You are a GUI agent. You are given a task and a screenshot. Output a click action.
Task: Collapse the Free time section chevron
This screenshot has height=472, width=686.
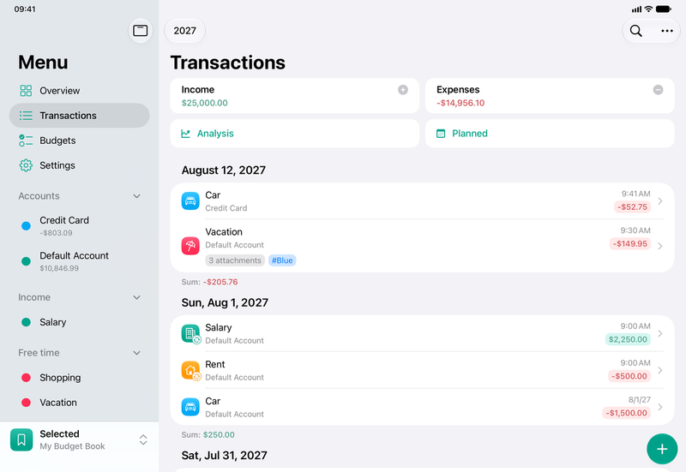136,353
